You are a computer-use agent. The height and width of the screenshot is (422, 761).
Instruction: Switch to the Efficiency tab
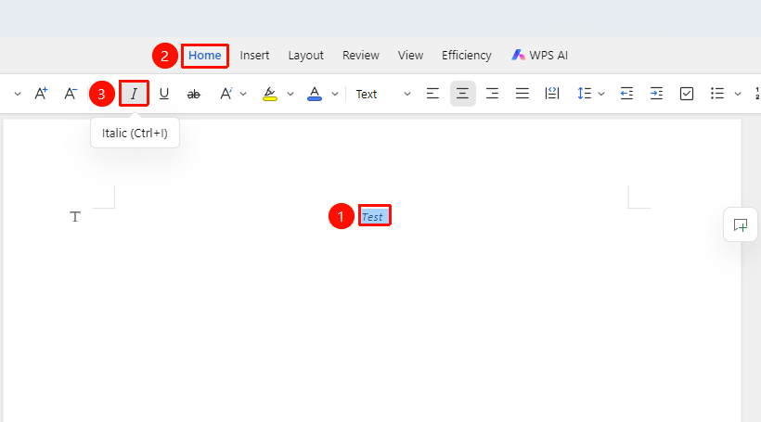[x=467, y=56]
